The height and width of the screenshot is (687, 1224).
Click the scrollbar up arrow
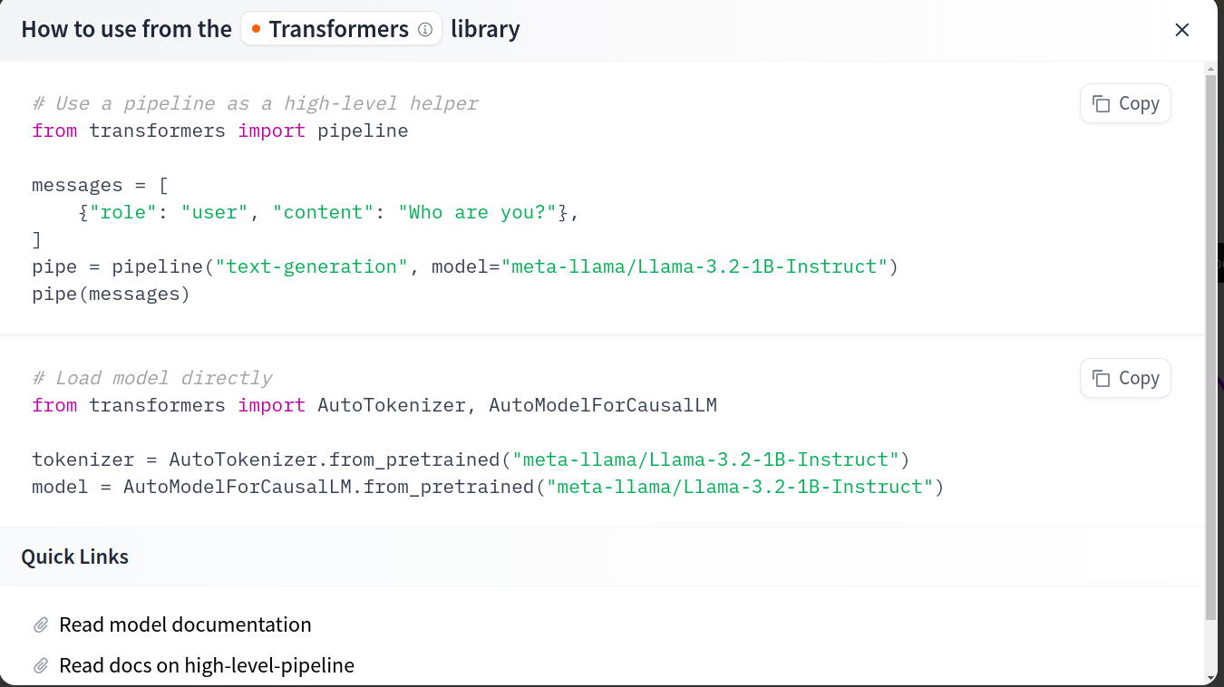pyautogui.click(x=1210, y=69)
